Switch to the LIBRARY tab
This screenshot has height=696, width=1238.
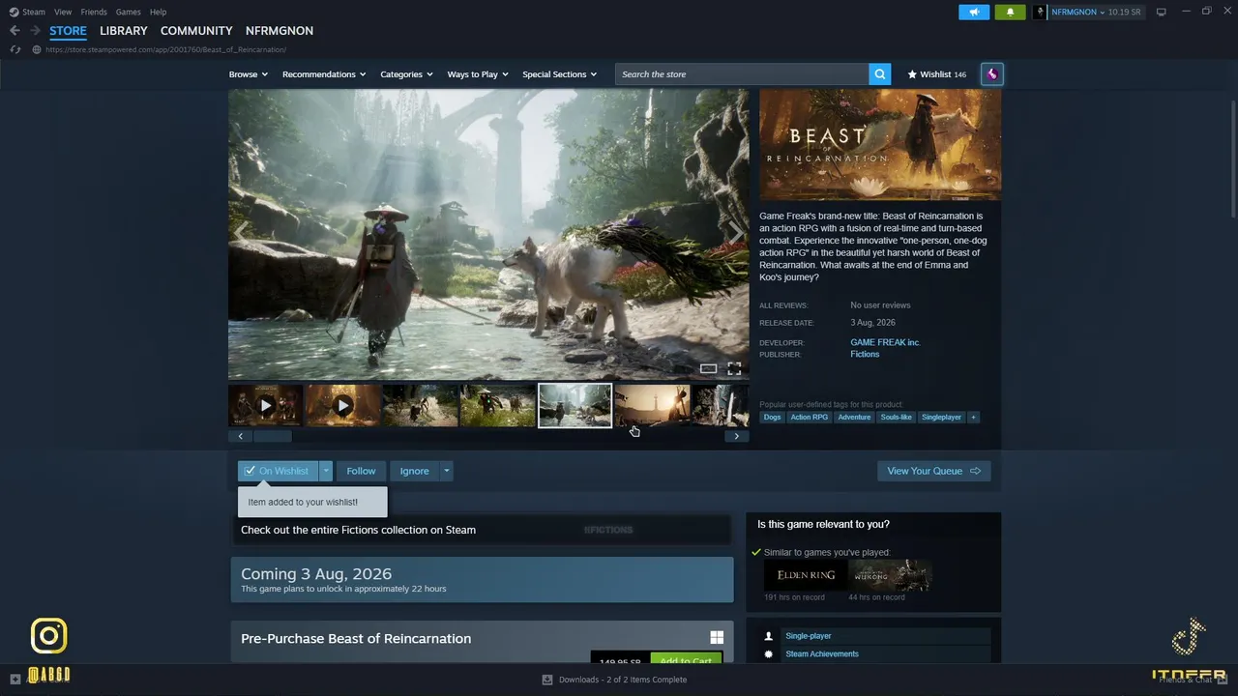click(x=124, y=31)
